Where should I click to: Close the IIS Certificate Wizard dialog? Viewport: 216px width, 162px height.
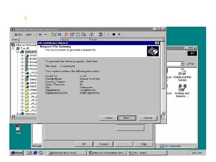pos(157,43)
